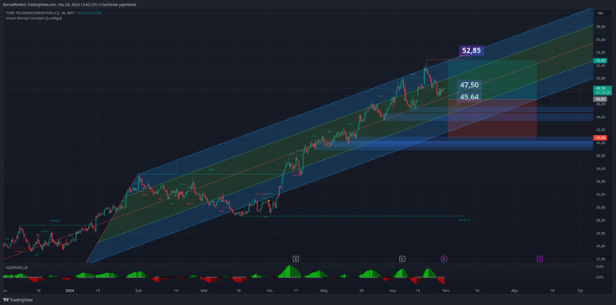The width and height of the screenshot is (616, 305).
Task: Click the current price 48,50 axis label
Action: click(x=603, y=90)
